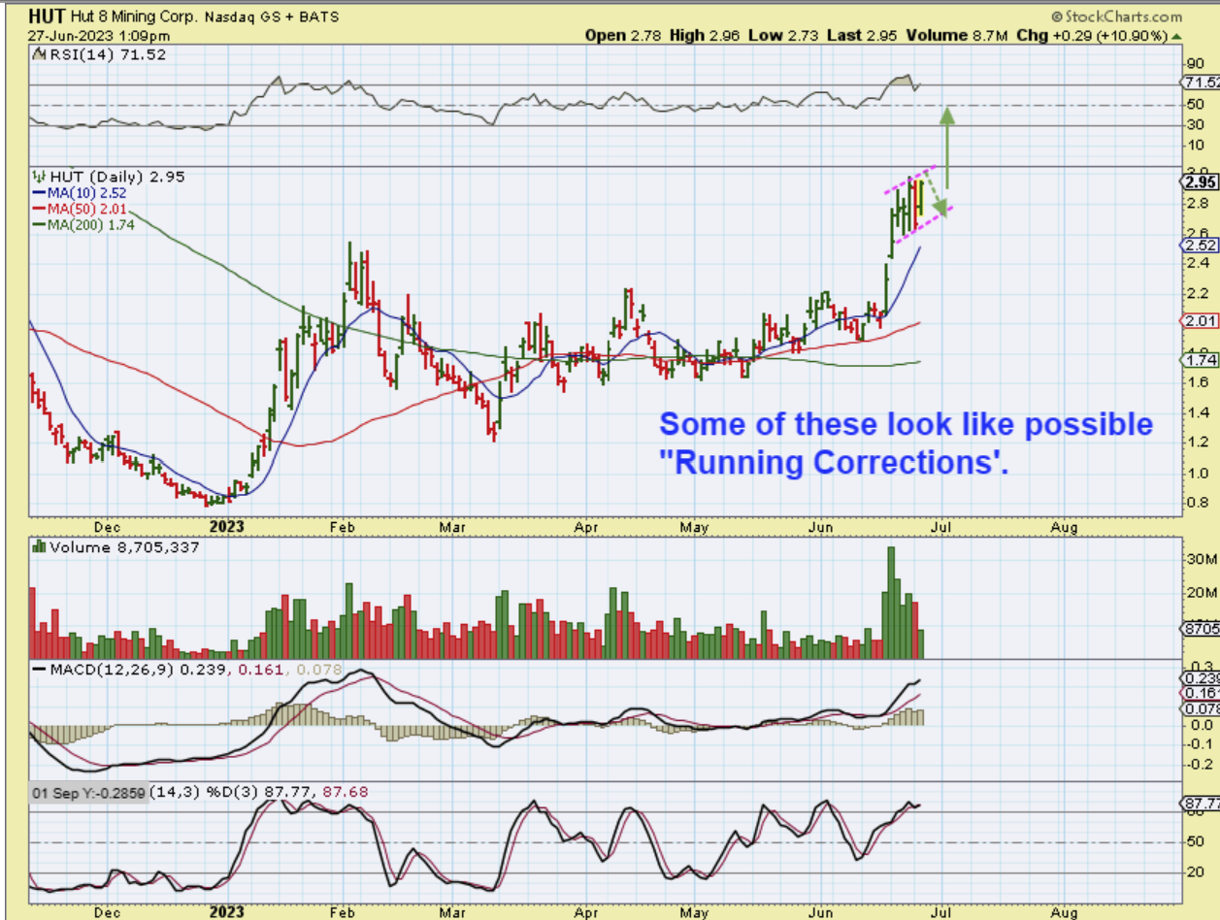Click the '30M' volume axis label
The image size is (1220, 920).
click(x=1201, y=559)
